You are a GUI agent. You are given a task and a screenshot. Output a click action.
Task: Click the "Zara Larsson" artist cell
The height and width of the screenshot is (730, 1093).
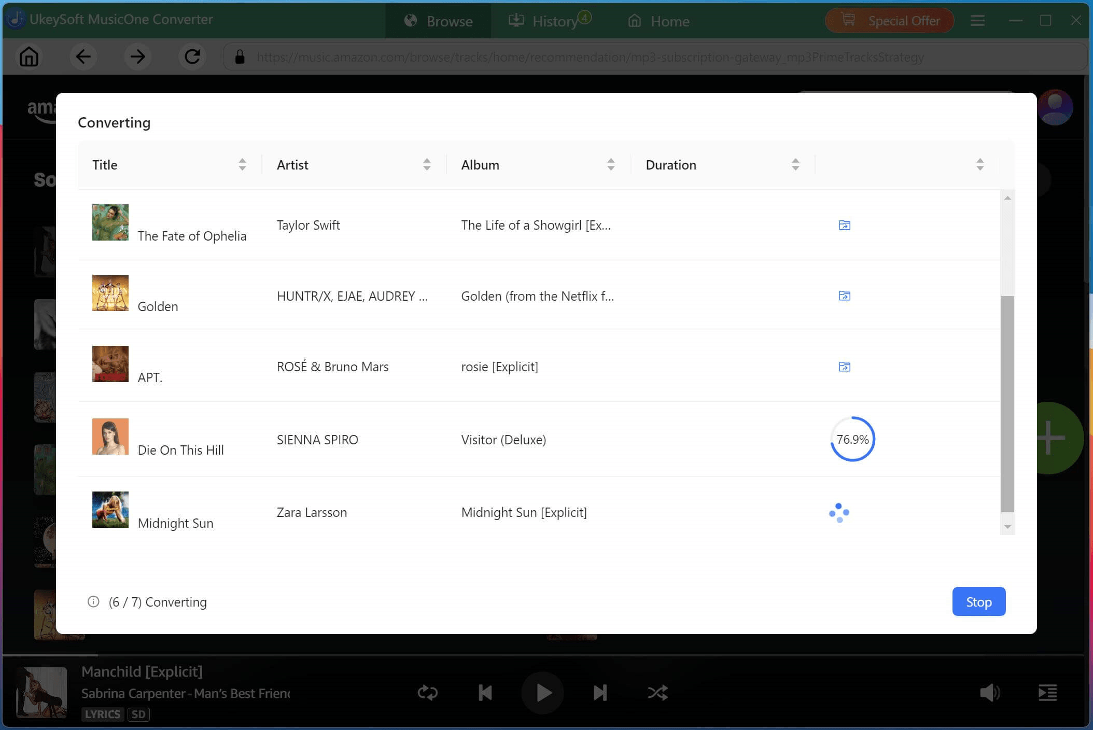[312, 512]
